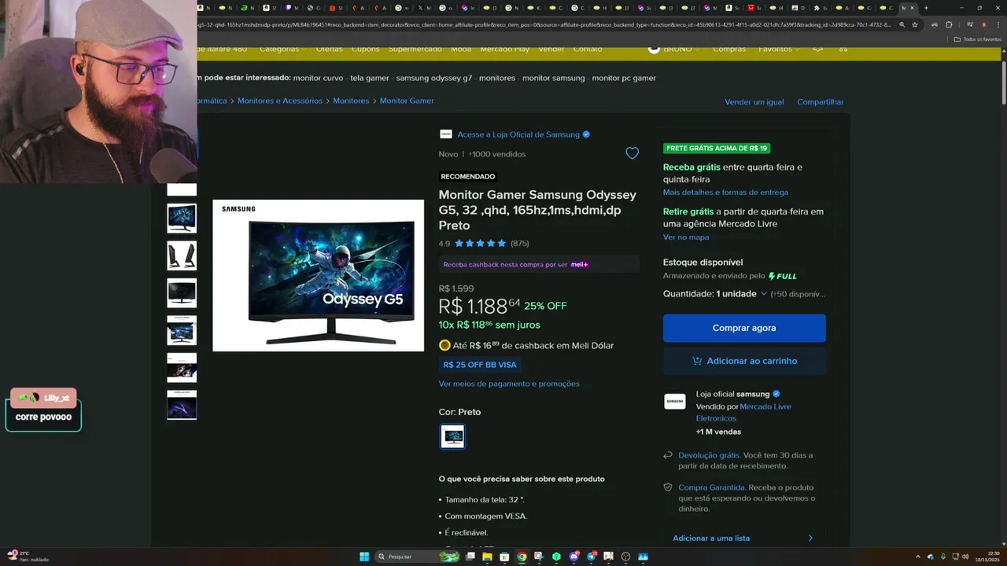Screen dimensions: 1007x566
Task: Select the first Odyssey monitor gallery thumbnail
Action: click(182, 218)
